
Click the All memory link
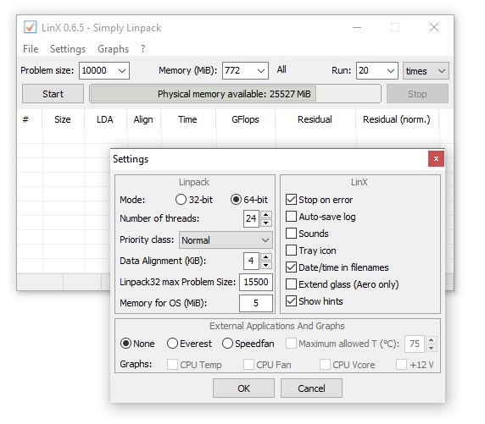coord(282,69)
